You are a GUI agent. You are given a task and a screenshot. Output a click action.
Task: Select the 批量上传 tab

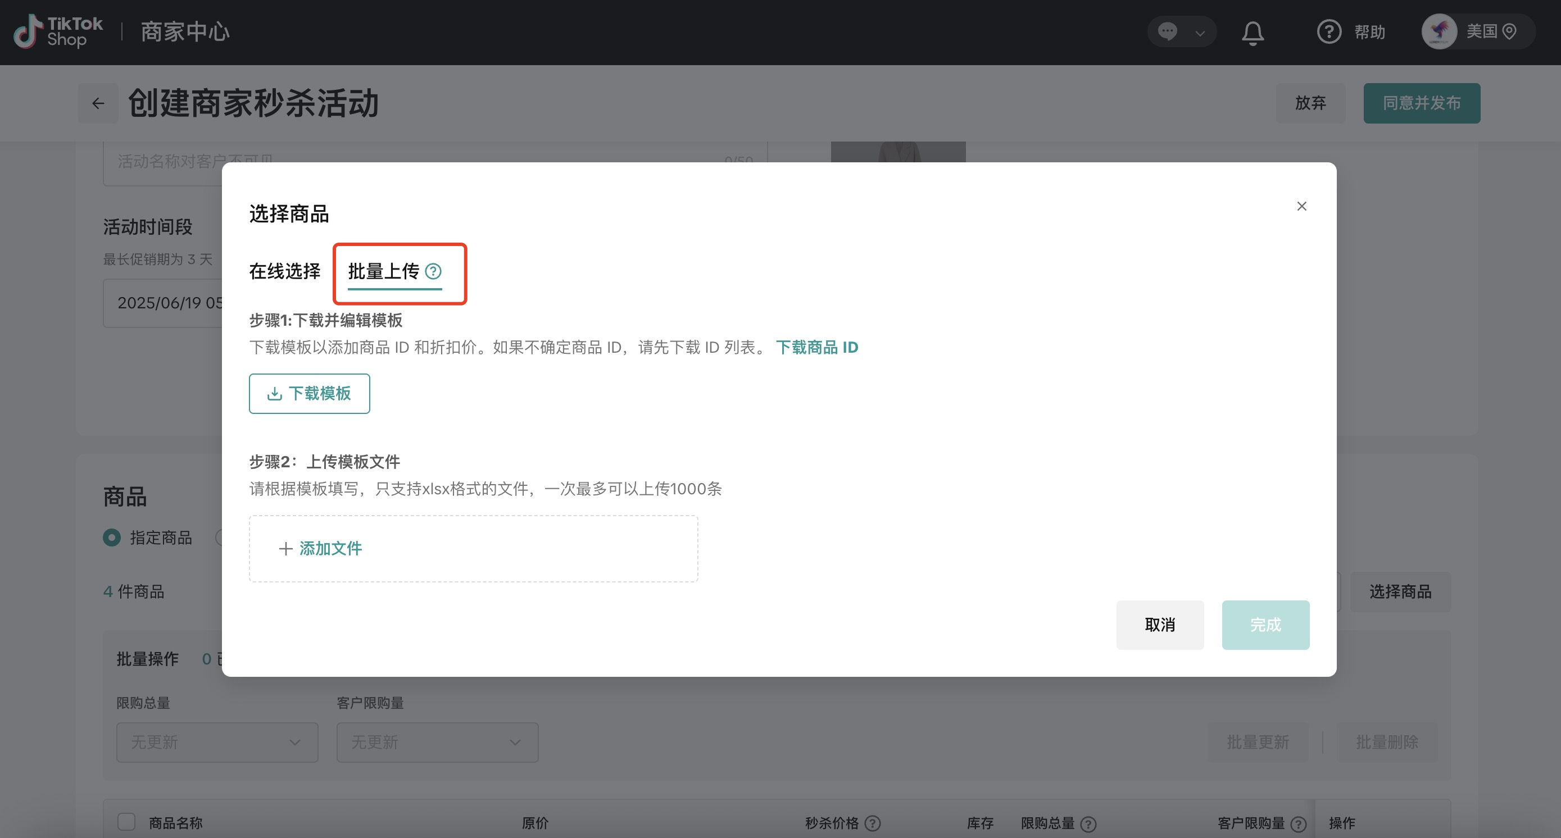pyautogui.click(x=384, y=271)
